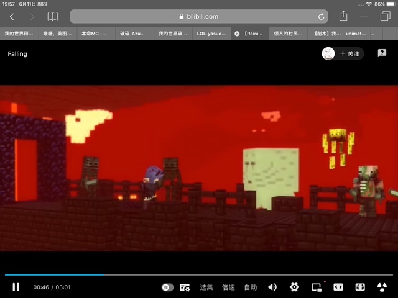
Task: Enable picture-in-picture mode icon
Action: pyautogui.click(x=317, y=287)
